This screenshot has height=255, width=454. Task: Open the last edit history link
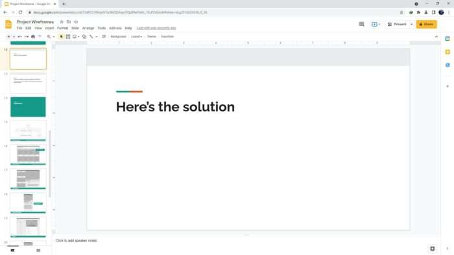tap(156, 28)
